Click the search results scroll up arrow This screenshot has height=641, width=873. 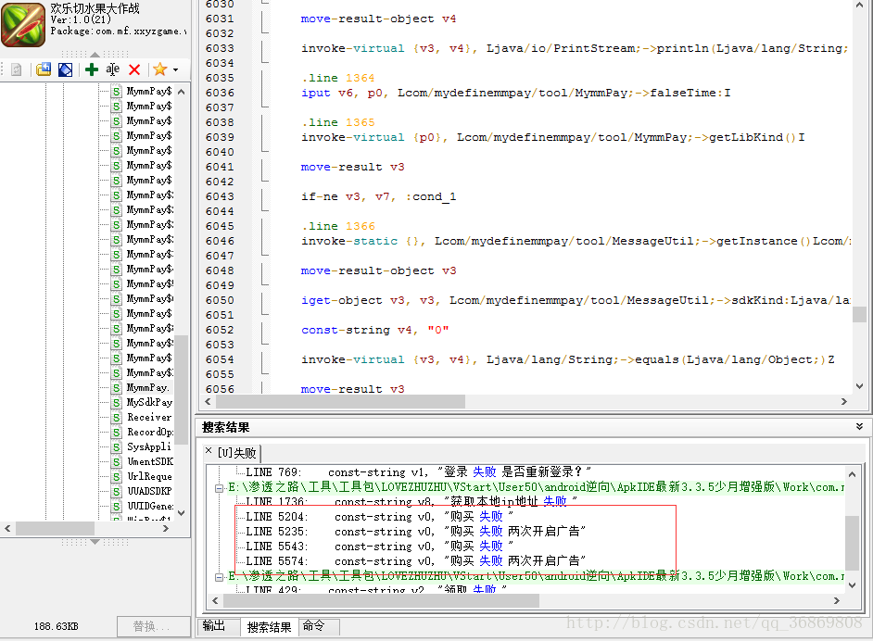click(852, 474)
